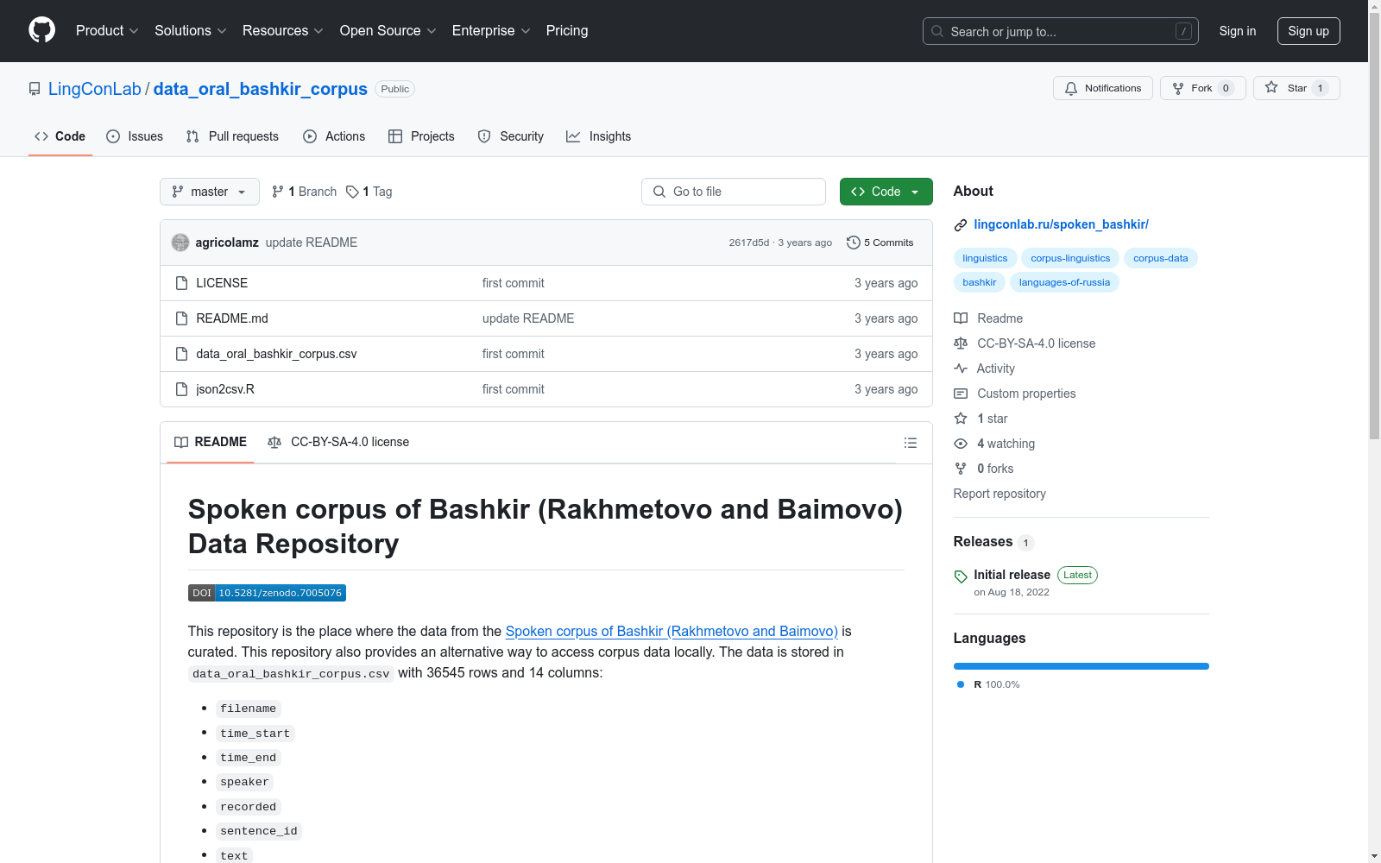Image resolution: width=1381 pixels, height=863 pixels.
Task: Expand the Solutions menu
Action: (191, 31)
